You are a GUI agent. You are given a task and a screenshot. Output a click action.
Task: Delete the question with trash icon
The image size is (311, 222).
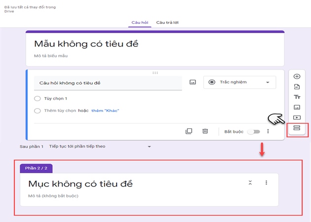(x=205, y=131)
